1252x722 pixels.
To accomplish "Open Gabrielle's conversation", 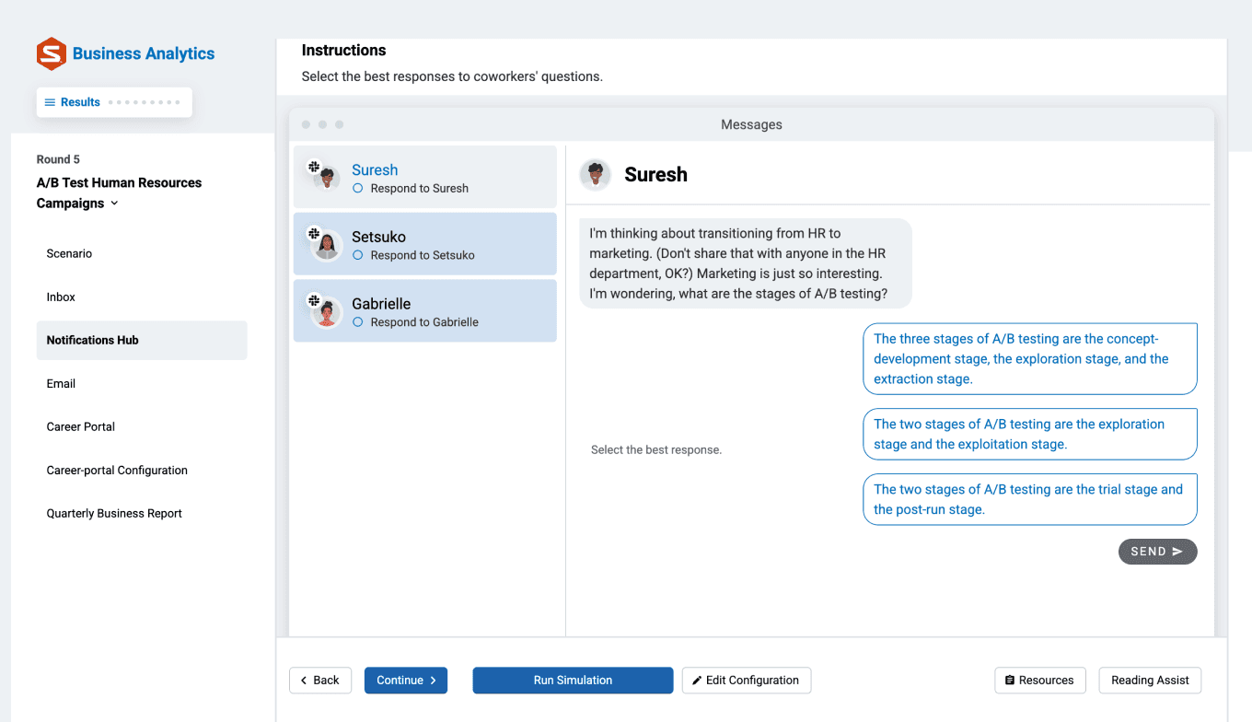I will (425, 311).
